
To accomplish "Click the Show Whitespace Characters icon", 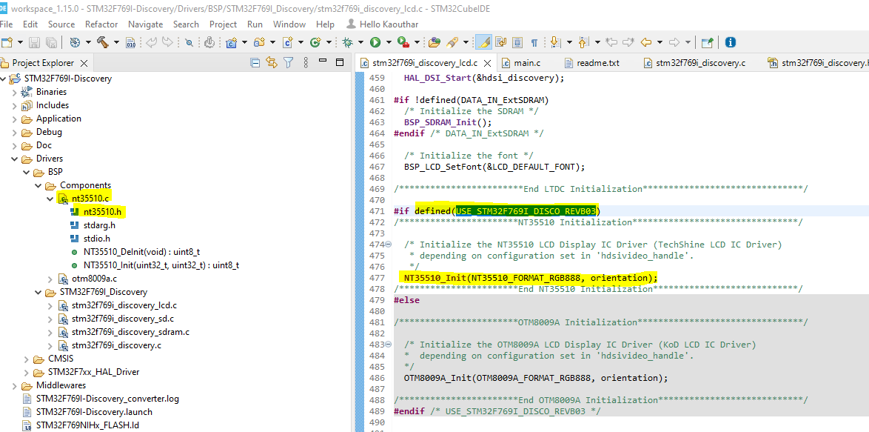I will click(x=533, y=42).
